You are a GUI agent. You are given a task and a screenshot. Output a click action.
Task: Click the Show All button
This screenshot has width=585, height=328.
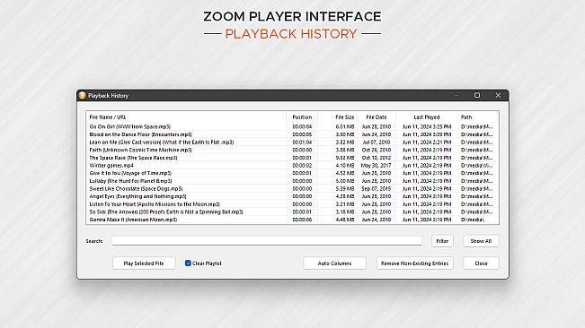(481, 241)
